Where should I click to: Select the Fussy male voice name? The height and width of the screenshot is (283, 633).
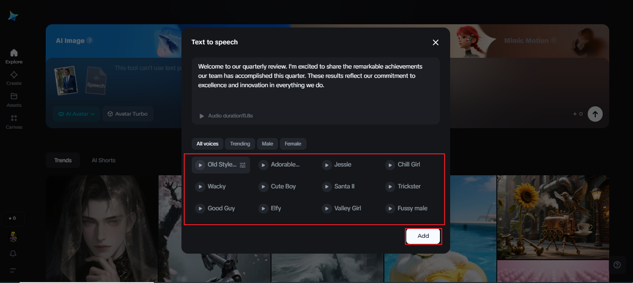coord(412,208)
